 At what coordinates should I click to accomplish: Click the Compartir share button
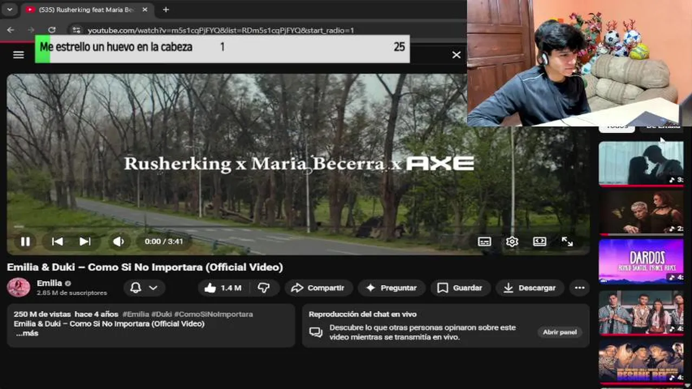[x=318, y=288]
